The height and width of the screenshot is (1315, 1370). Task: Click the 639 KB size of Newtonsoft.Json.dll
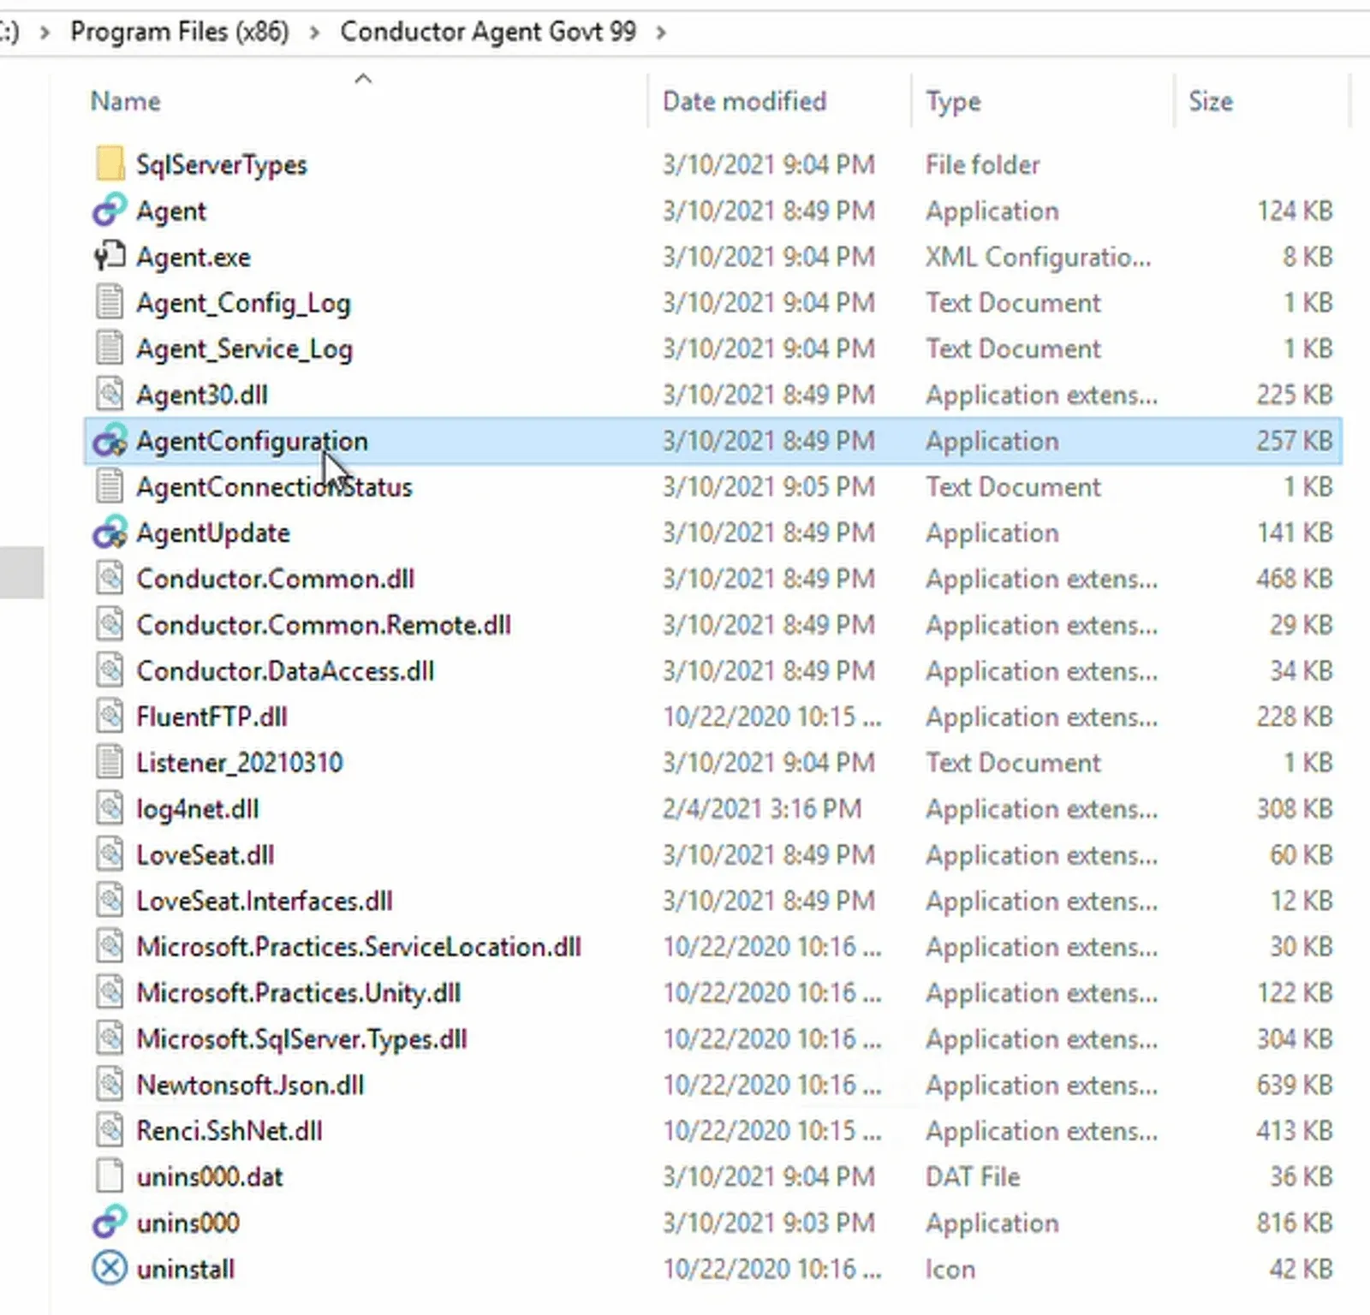(1295, 1085)
